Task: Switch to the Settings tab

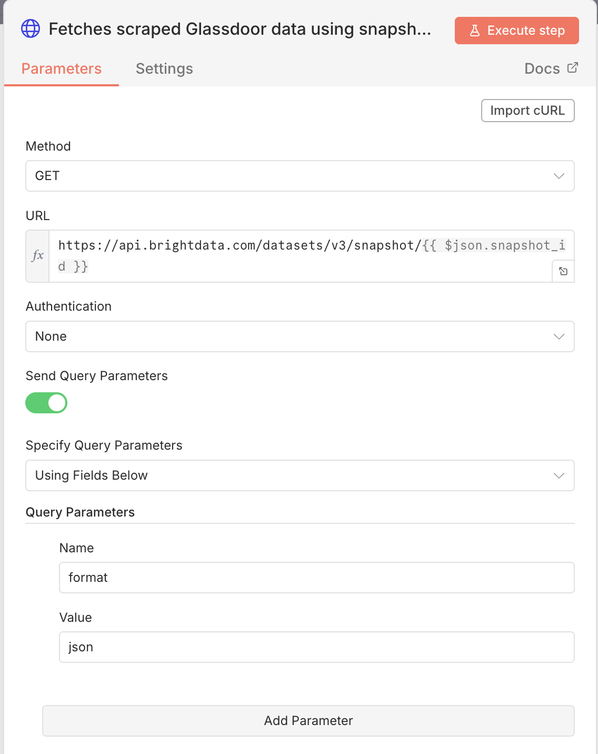Action: click(164, 68)
